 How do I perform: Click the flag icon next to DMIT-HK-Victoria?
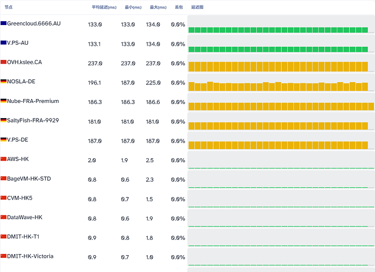3,256
